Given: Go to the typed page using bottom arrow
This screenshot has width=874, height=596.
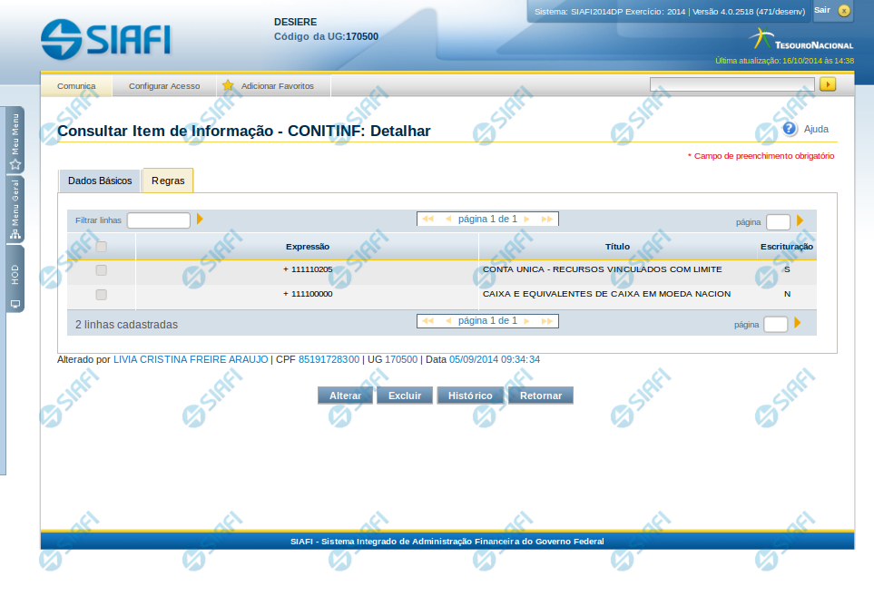Looking at the screenshot, I should point(798,323).
